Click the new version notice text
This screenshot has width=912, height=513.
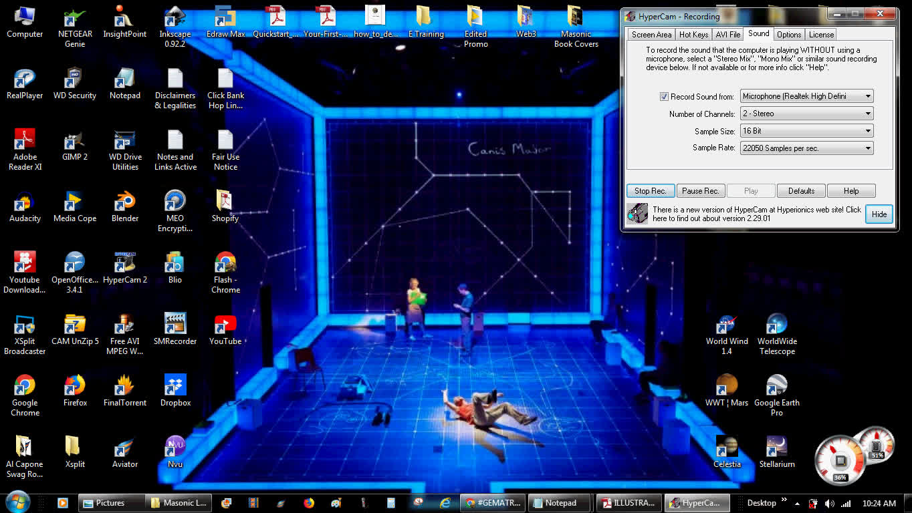coord(757,214)
